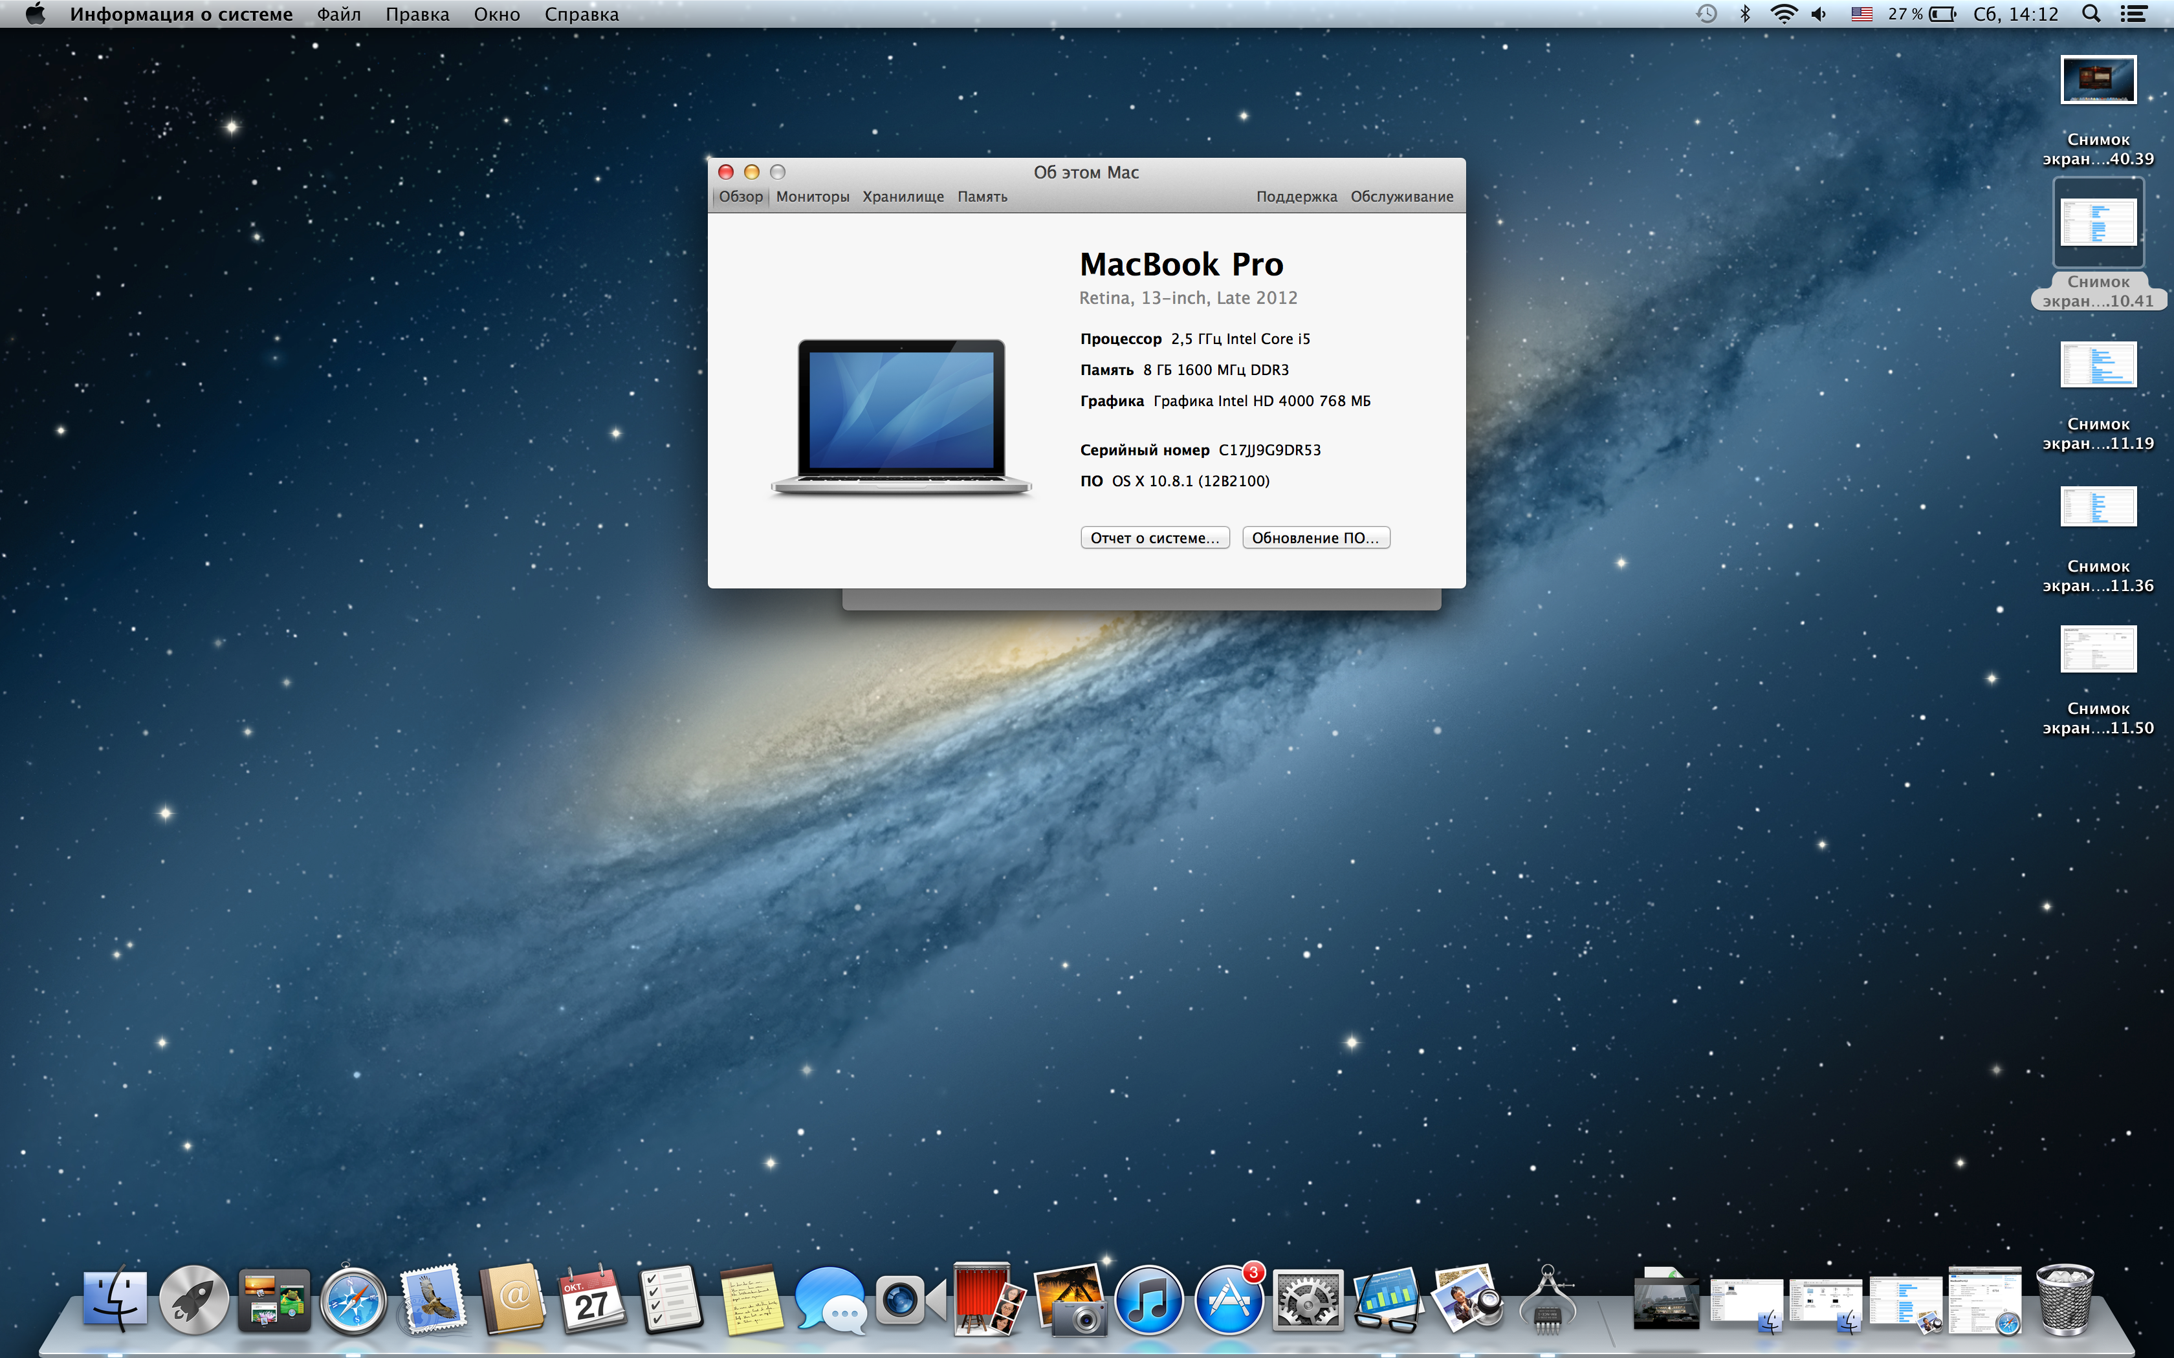Click the Time Machine menu bar icon
The height and width of the screenshot is (1358, 2174).
point(1706,14)
